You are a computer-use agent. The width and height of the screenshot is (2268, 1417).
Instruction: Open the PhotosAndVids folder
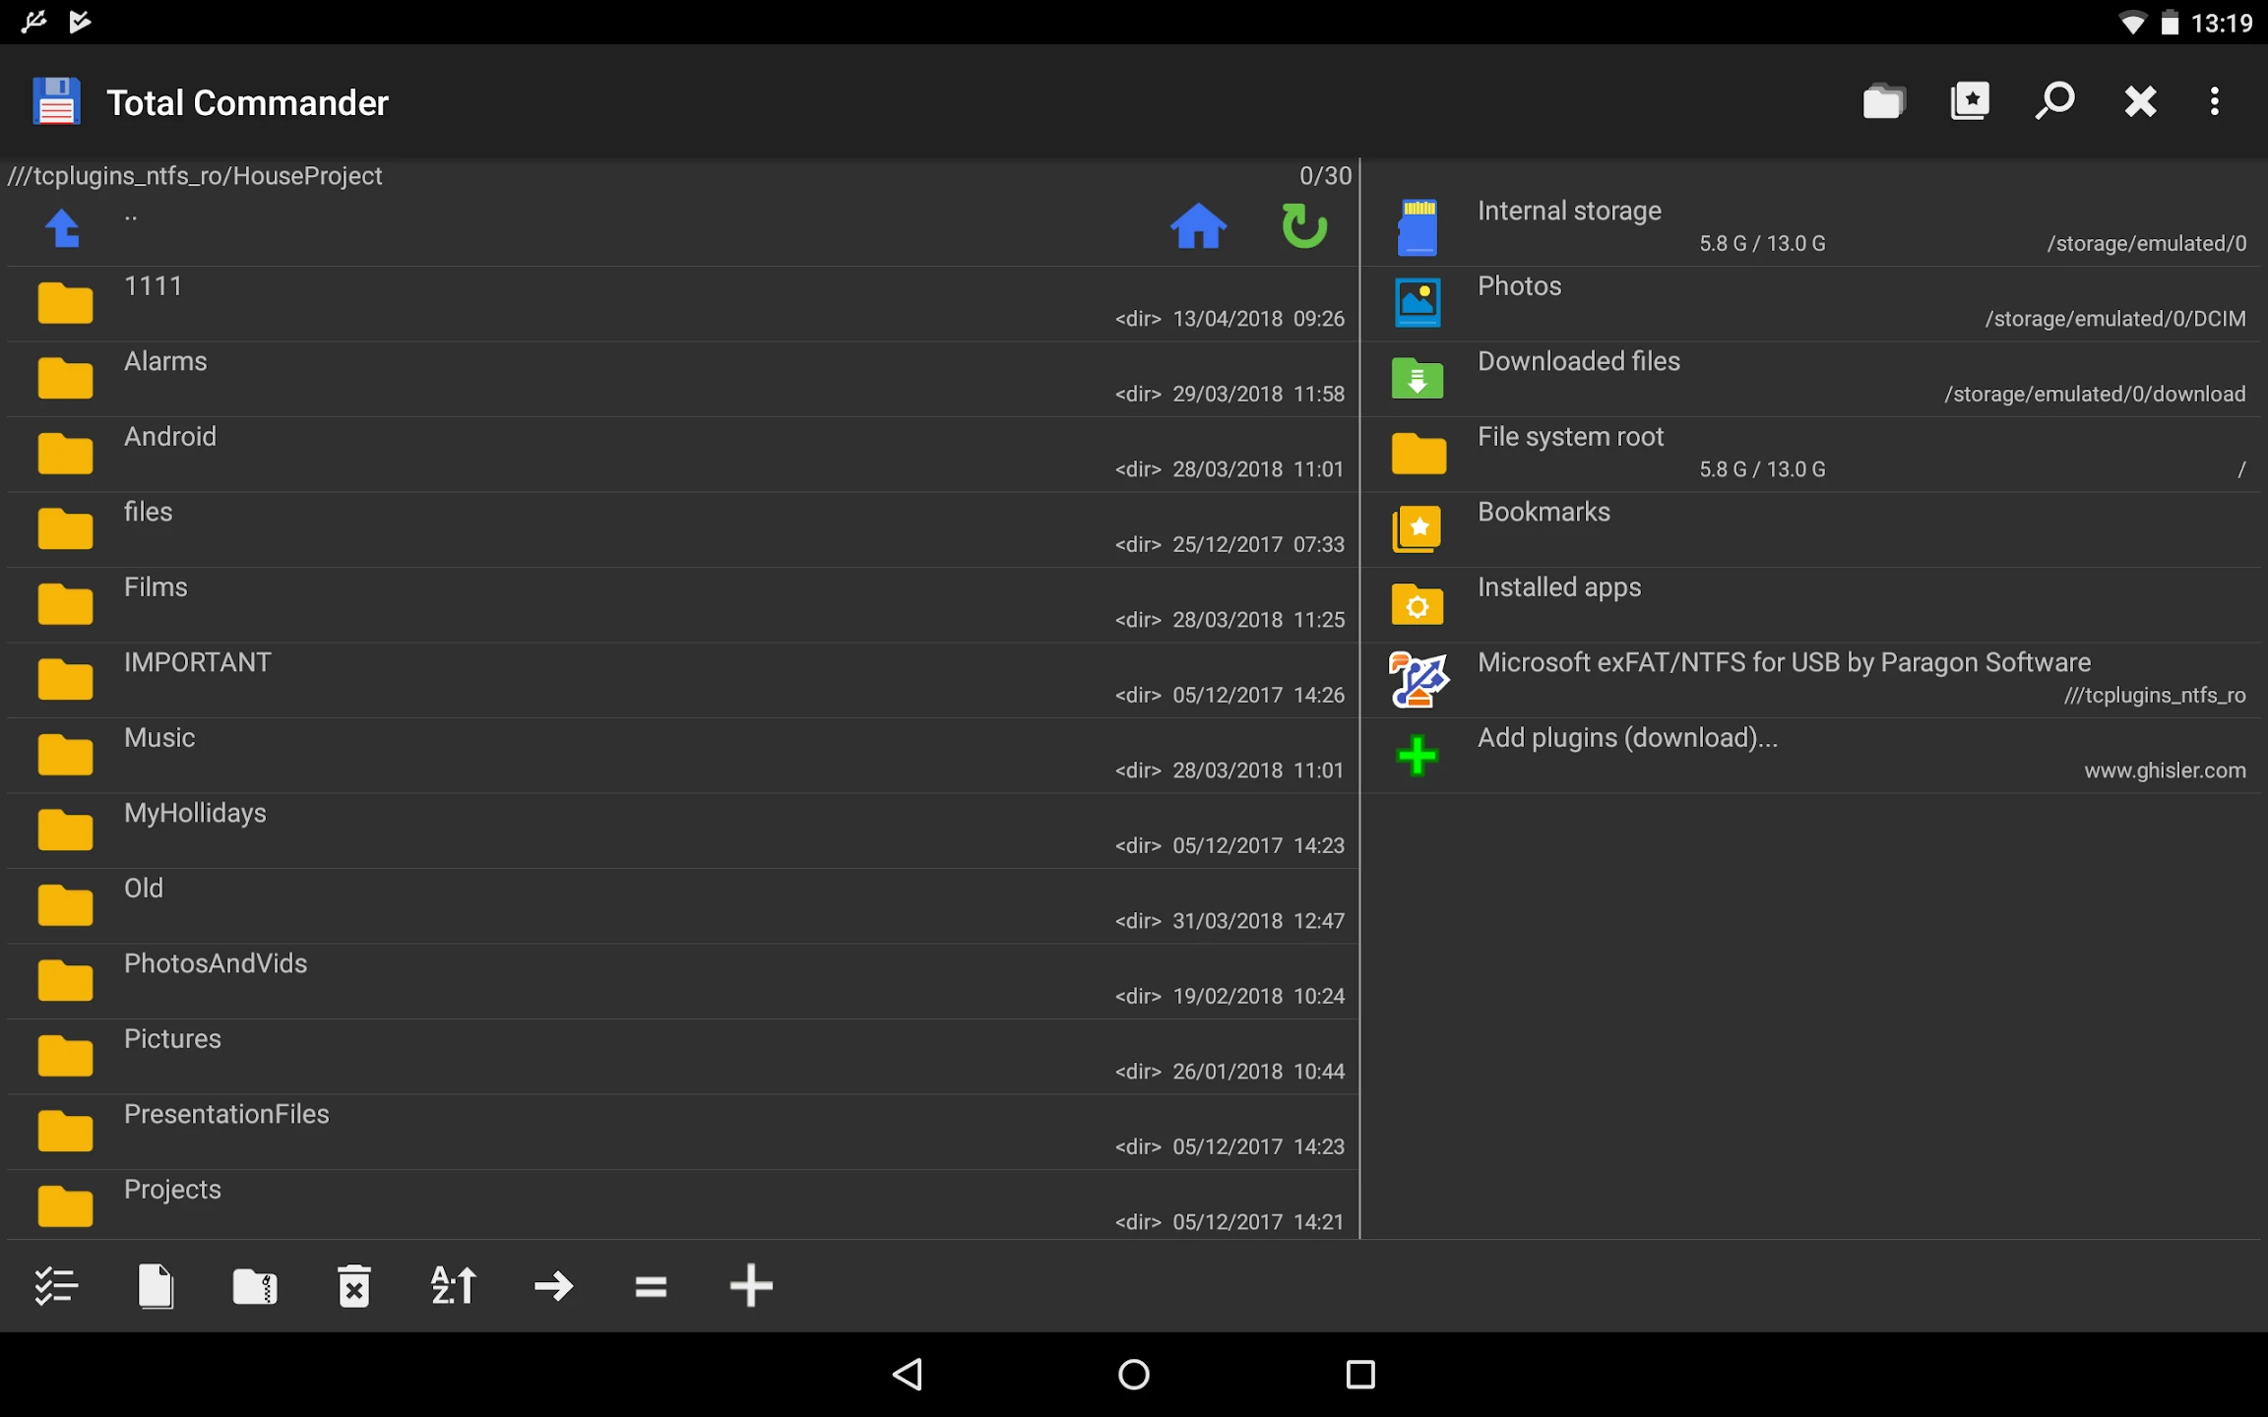[x=683, y=981]
